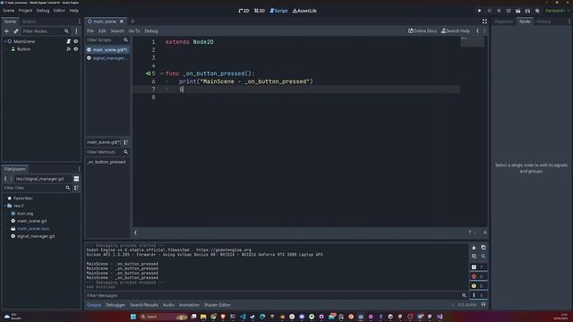
Task: Run the current scene
Action: 517,11
